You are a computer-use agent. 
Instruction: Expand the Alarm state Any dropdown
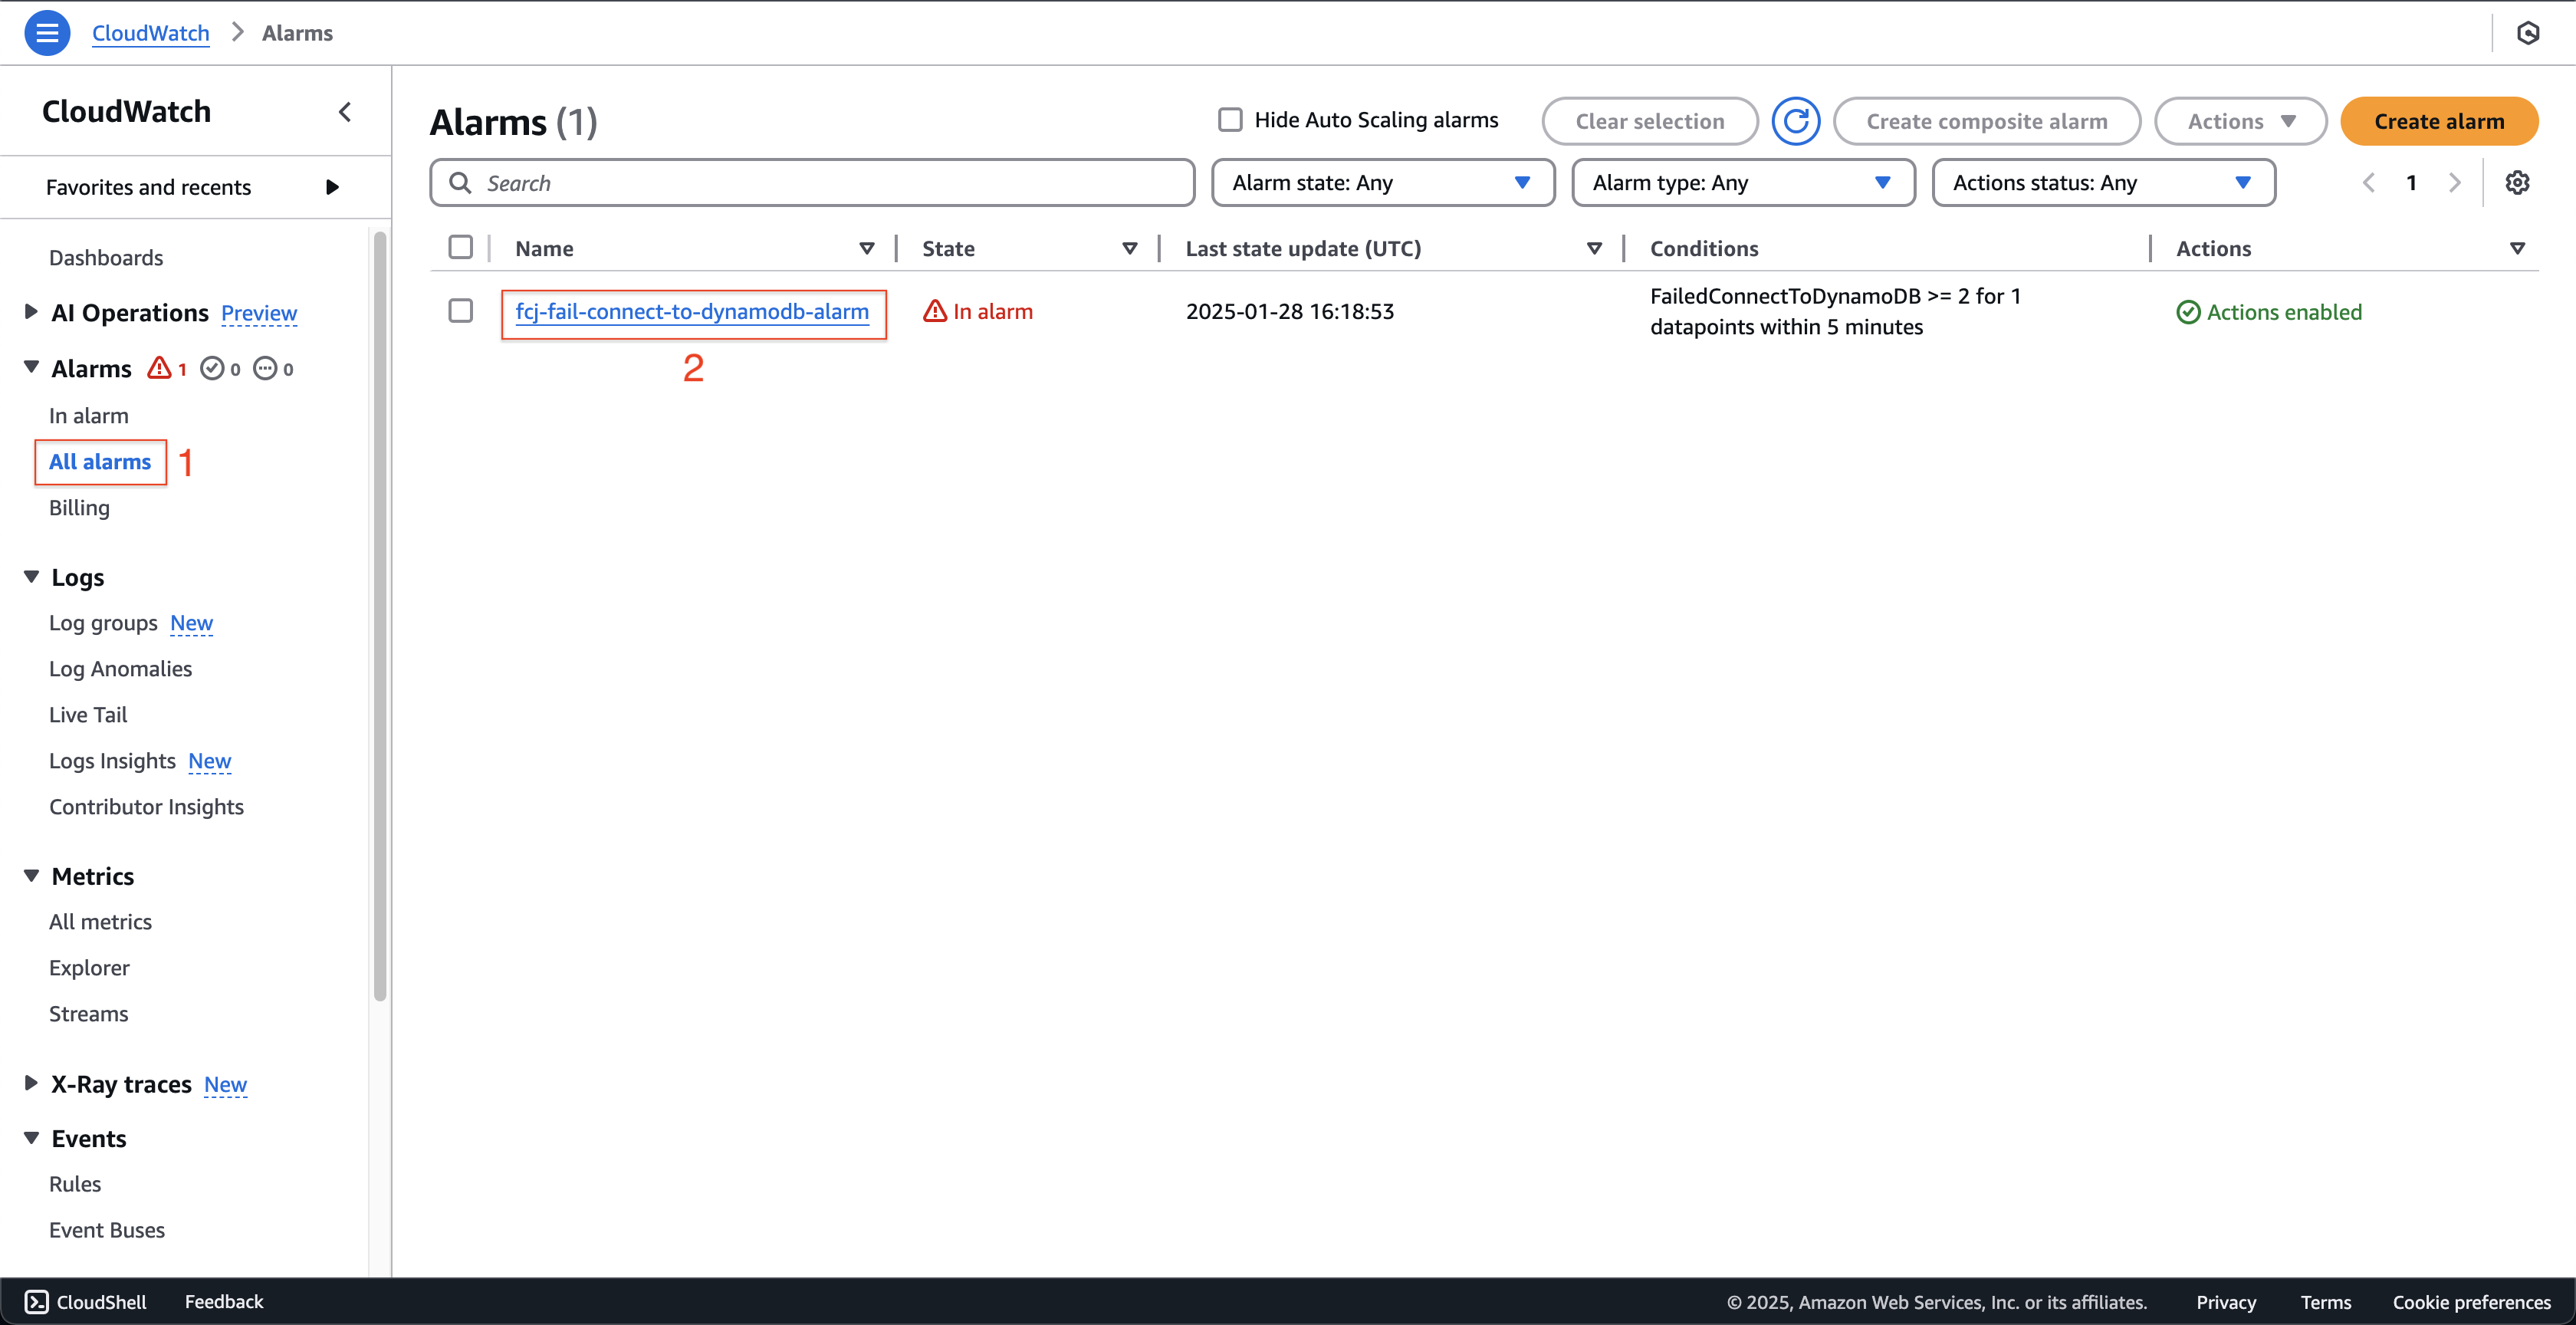click(x=1378, y=181)
